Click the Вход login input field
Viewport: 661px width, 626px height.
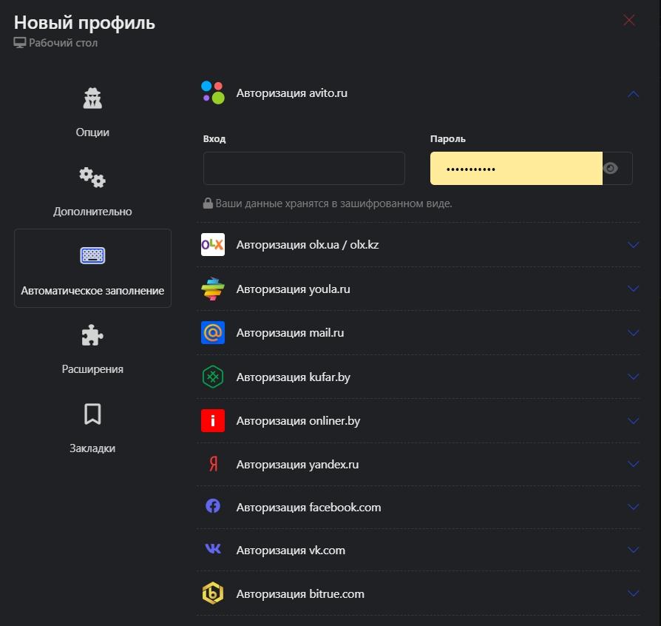coord(304,168)
